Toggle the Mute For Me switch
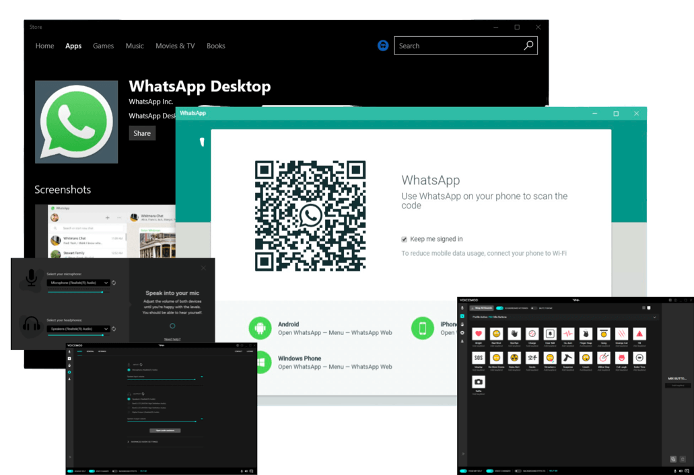Viewport: 694px width, 475px height. pyautogui.click(x=534, y=308)
